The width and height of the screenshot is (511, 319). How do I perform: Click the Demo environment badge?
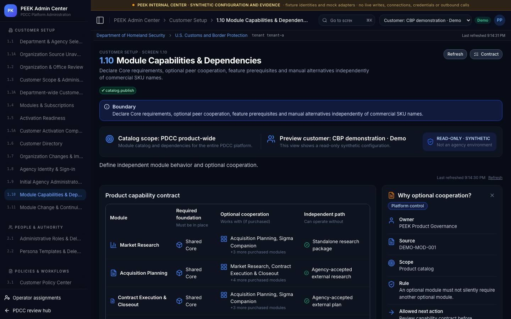coord(483,20)
